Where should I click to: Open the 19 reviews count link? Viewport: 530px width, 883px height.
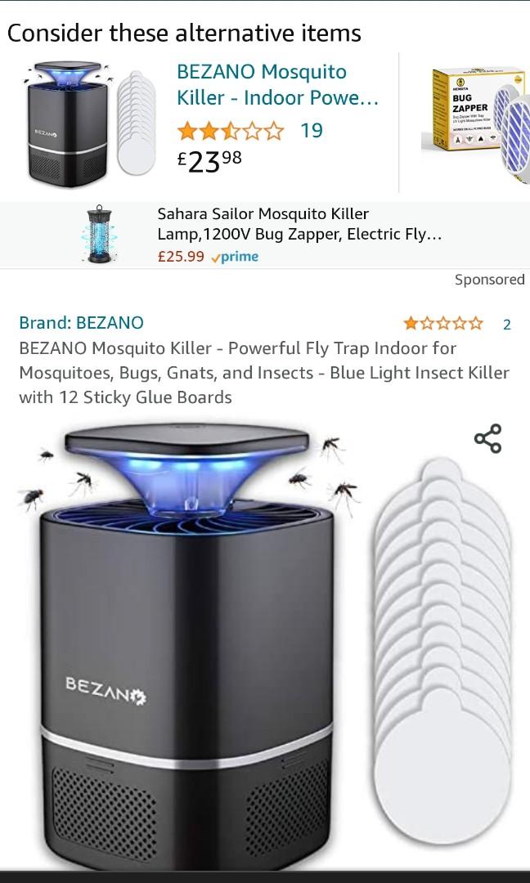tap(312, 131)
